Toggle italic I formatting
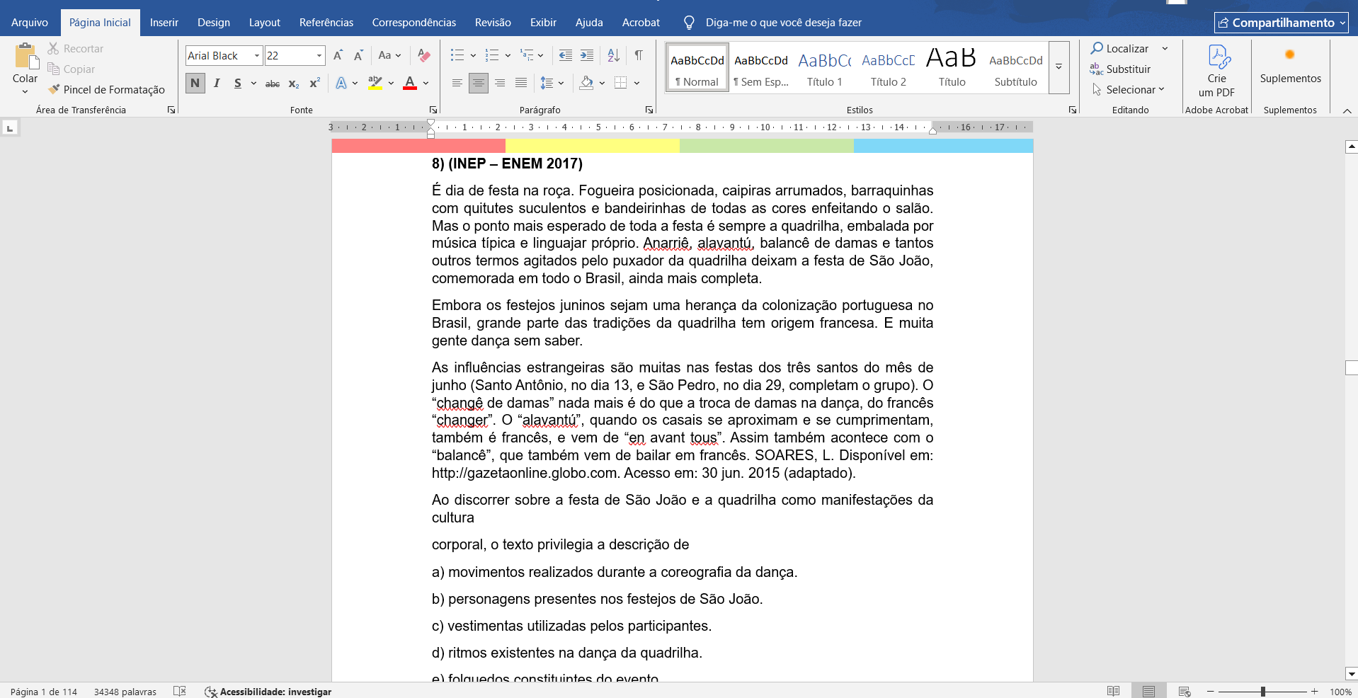1358x698 pixels. click(x=217, y=83)
